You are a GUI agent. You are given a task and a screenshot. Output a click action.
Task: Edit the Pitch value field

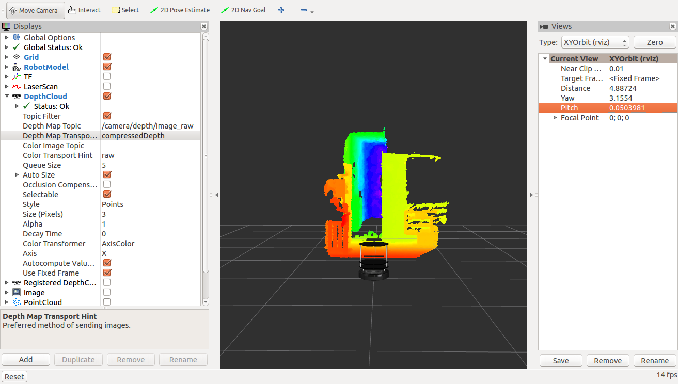(x=641, y=107)
